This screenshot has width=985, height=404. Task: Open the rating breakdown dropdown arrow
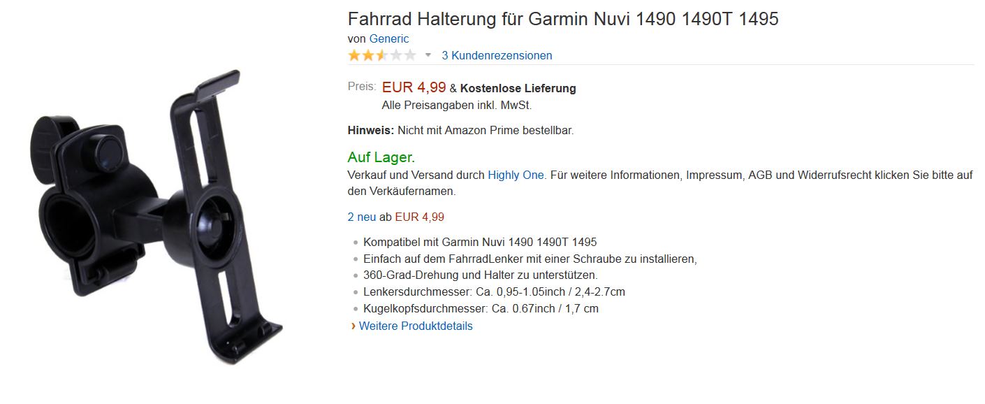coord(428,55)
